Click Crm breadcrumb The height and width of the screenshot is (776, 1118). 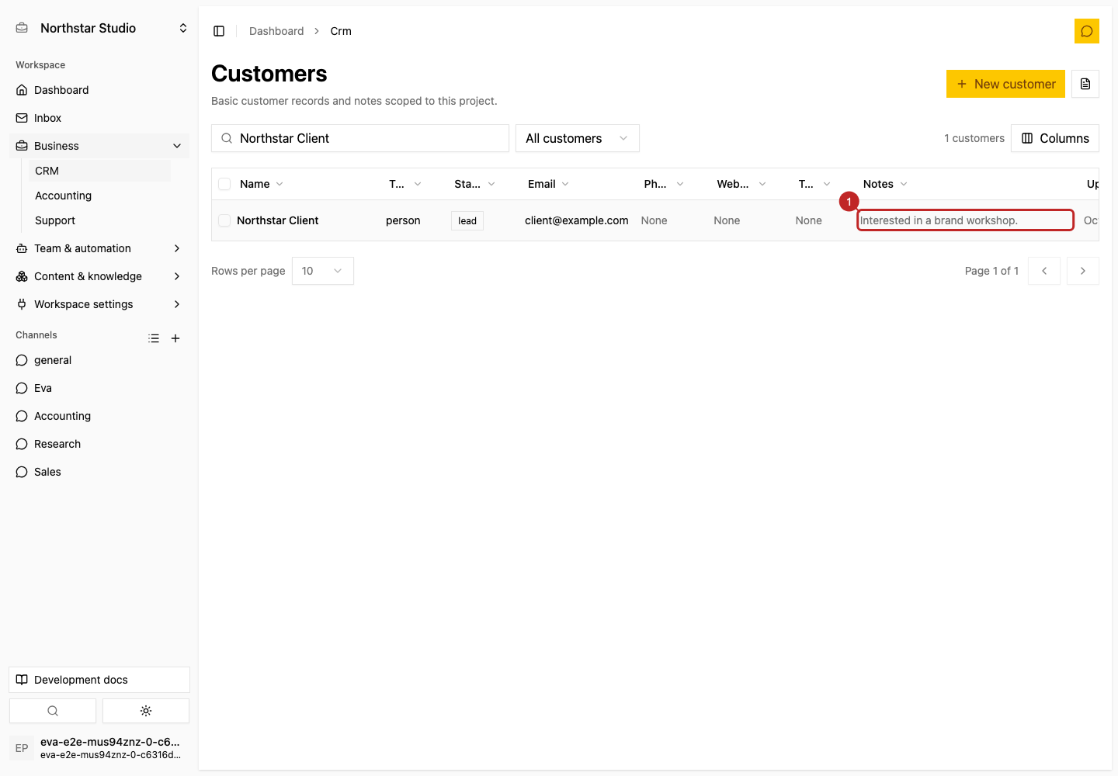point(341,31)
